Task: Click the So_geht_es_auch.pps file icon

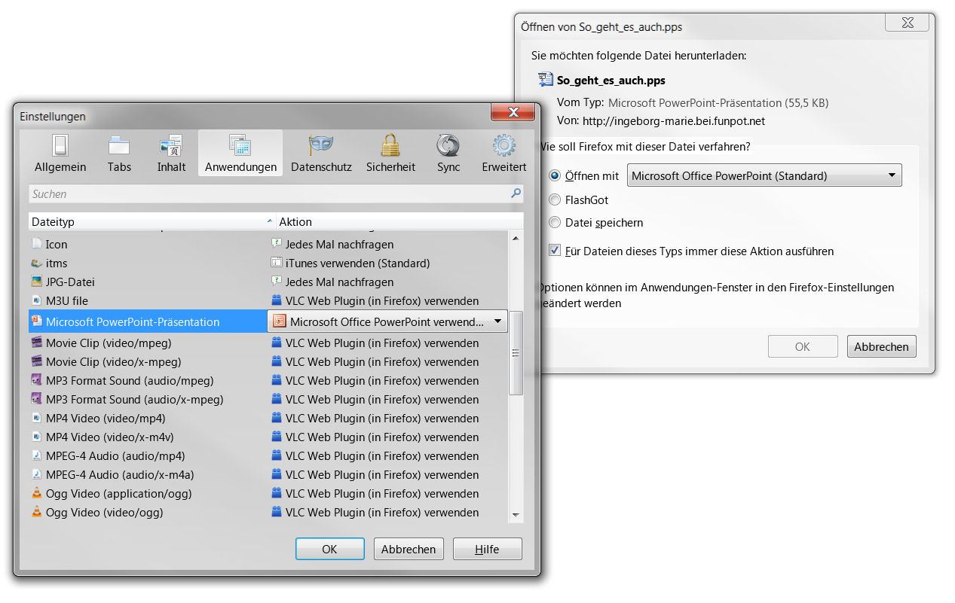Action: click(545, 80)
